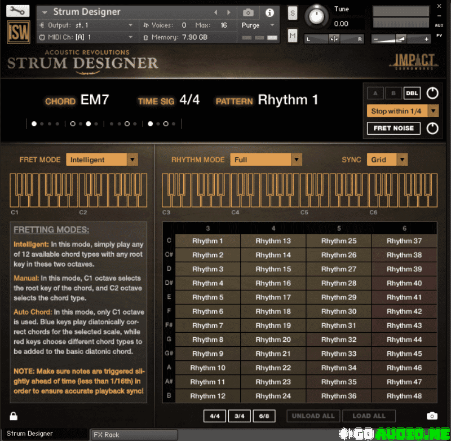Image resolution: width=451 pixels, height=441 pixels.
Task: Select the 3/4 time signature button
Action: click(x=239, y=416)
